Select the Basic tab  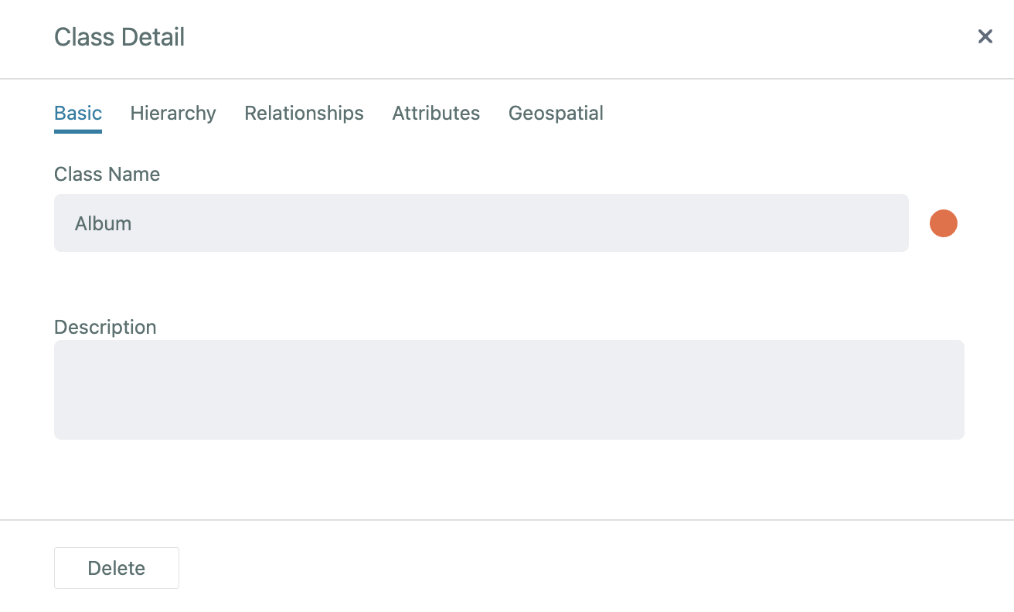pos(78,113)
